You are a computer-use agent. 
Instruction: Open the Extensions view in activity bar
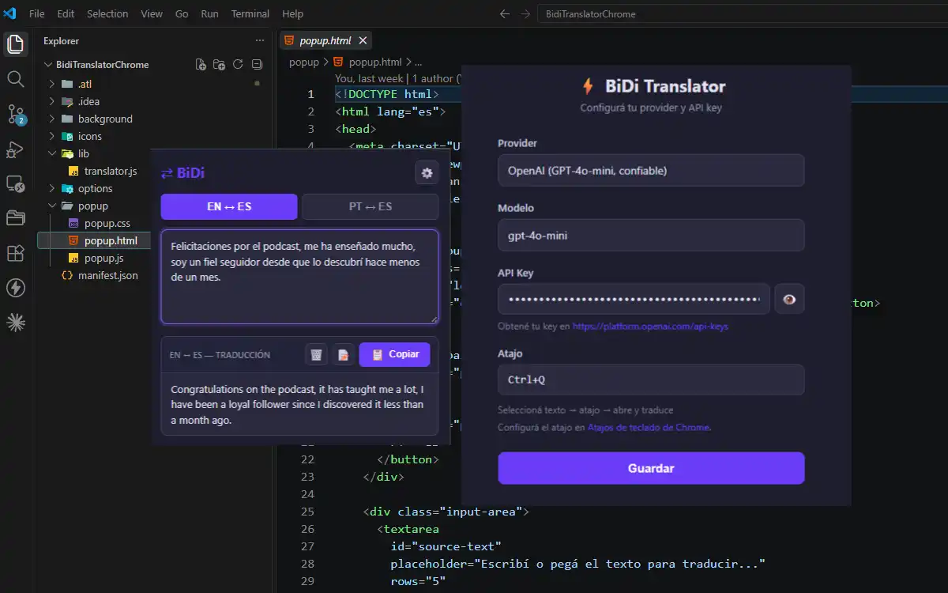tap(16, 253)
